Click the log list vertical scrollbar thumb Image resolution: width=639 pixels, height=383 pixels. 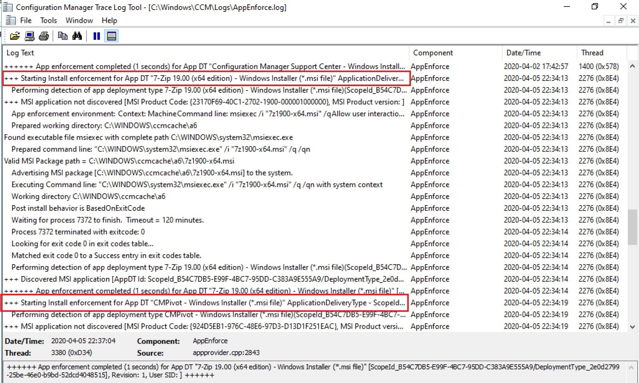pos(632,227)
